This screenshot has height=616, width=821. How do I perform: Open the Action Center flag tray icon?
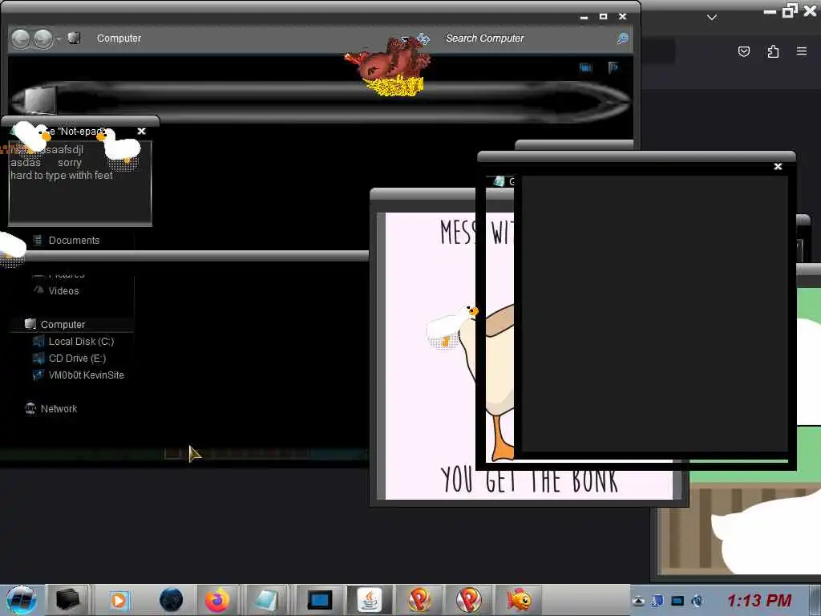click(x=657, y=601)
